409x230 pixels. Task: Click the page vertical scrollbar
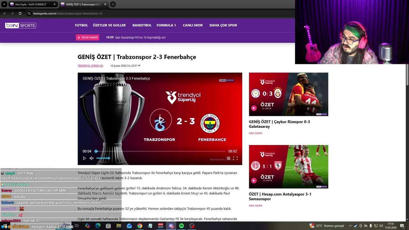coord(407,74)
